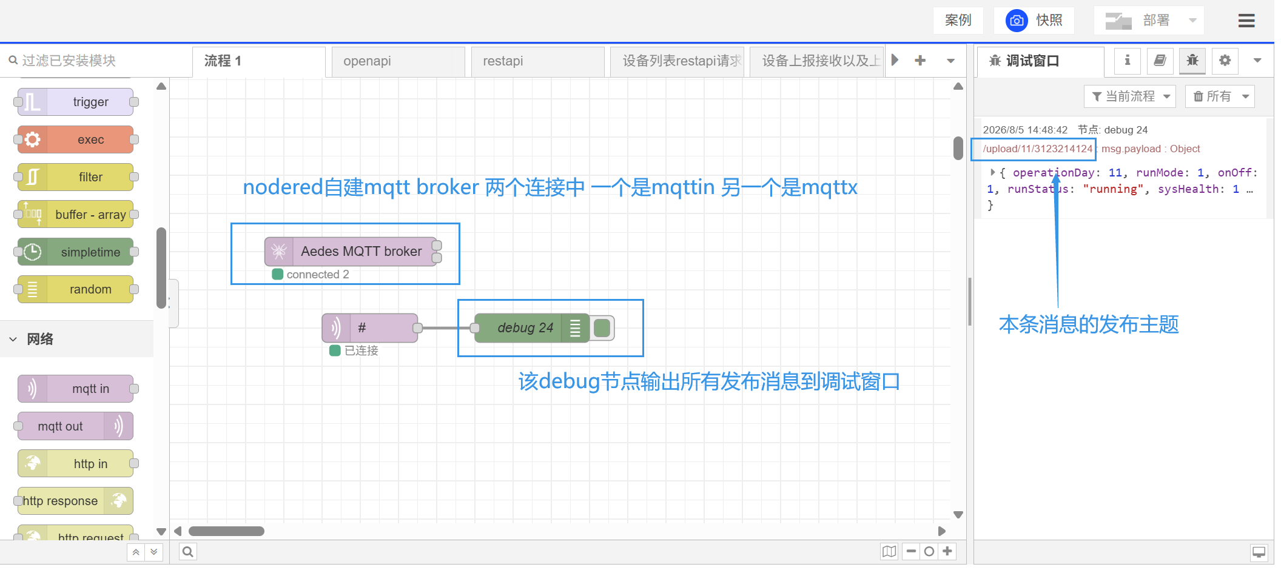Image resolution: width=1281 pixels, height=570 pixels.
Task: Click the debug 24 list icon
Action: click(575, 328)
